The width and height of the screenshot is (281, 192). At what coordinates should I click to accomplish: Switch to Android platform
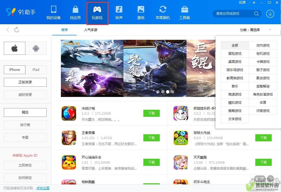point(36,48)
